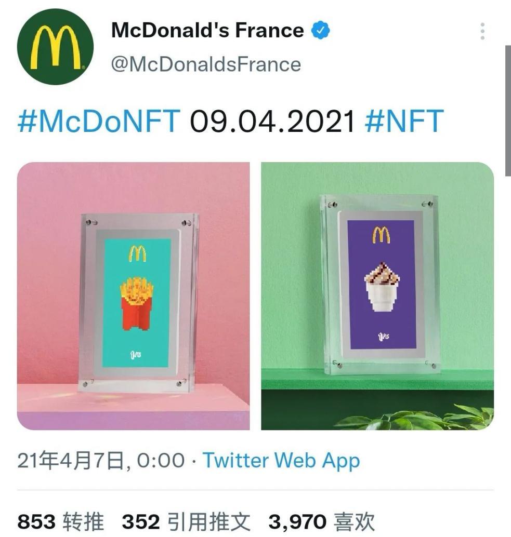Click the 21年4月7日 timestamp
Image resolution: width=511 pixels, height=537 pixels.
(x=101, y=461)
